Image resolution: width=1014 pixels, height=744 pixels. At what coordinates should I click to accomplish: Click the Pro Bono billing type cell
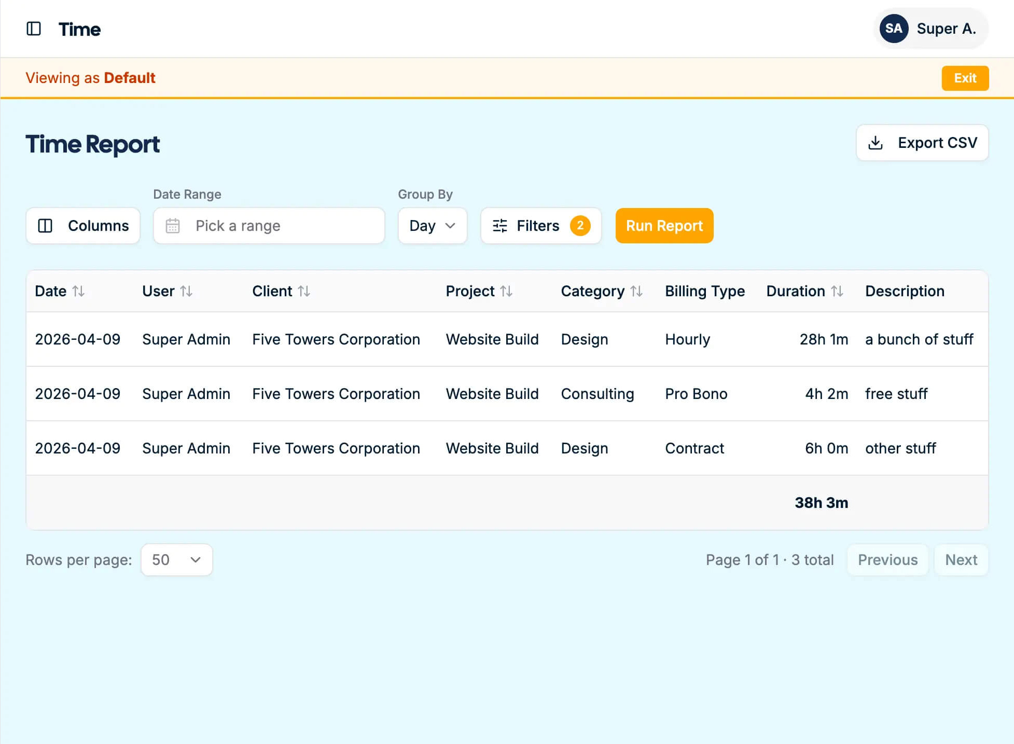[x=697, y=394]
